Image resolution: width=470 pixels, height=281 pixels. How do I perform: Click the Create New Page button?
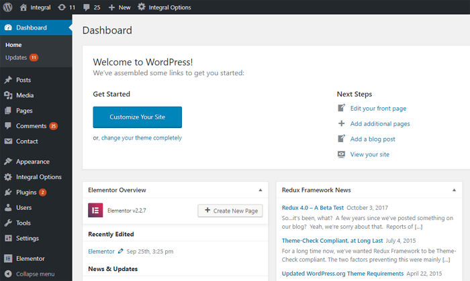tap(230, 211)
